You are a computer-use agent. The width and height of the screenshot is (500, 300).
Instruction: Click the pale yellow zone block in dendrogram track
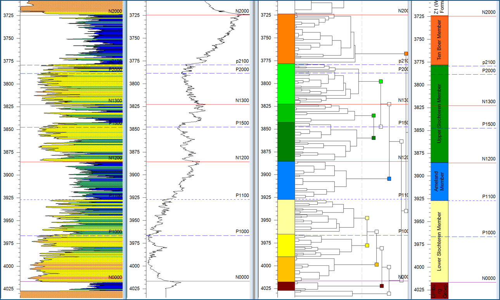coord(286,217)
